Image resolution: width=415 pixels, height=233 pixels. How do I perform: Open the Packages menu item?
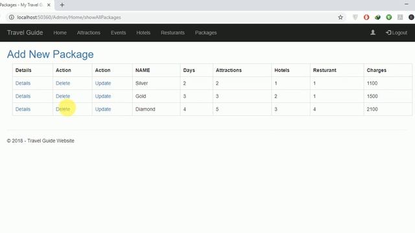pyautogui.click(x=206, y=33)
